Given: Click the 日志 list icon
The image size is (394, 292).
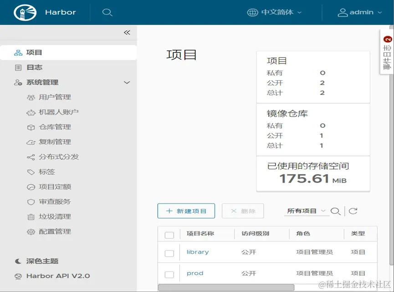Looking at the screenshot, I should 18,68.
